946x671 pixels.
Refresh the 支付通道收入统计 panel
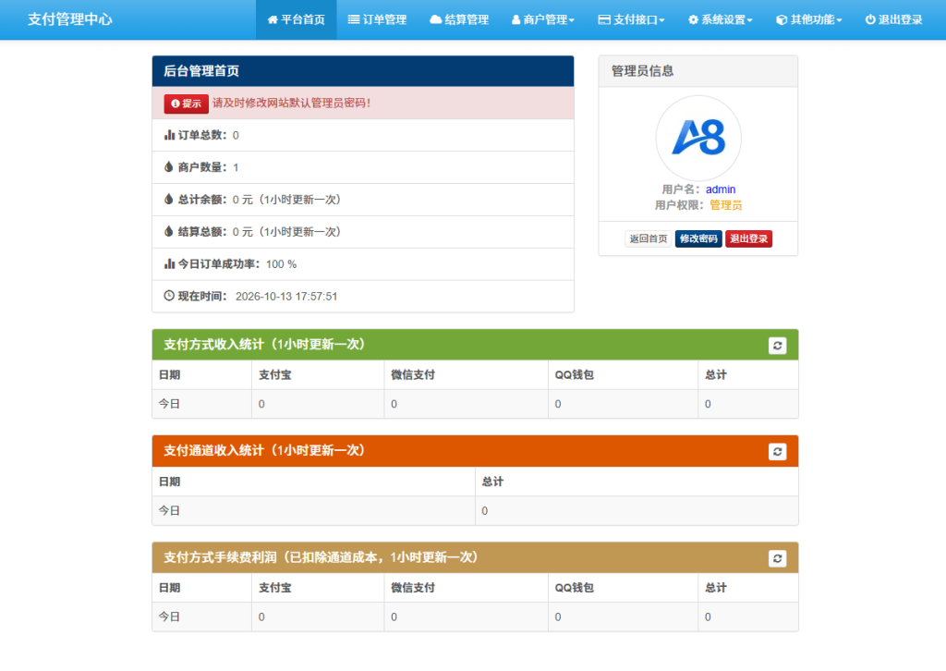[777, 451]
